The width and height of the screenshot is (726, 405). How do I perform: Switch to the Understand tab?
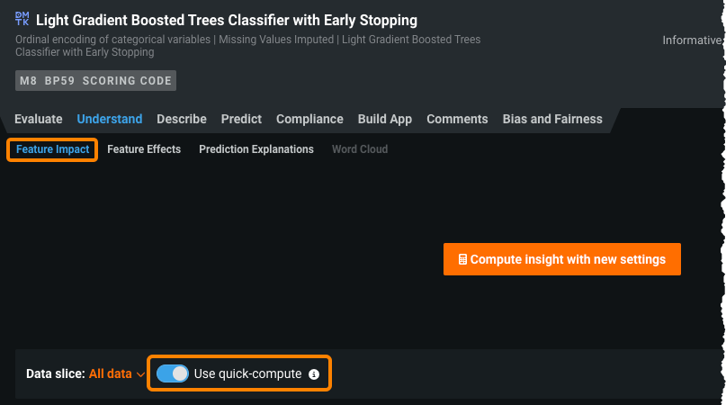point(110,119)
